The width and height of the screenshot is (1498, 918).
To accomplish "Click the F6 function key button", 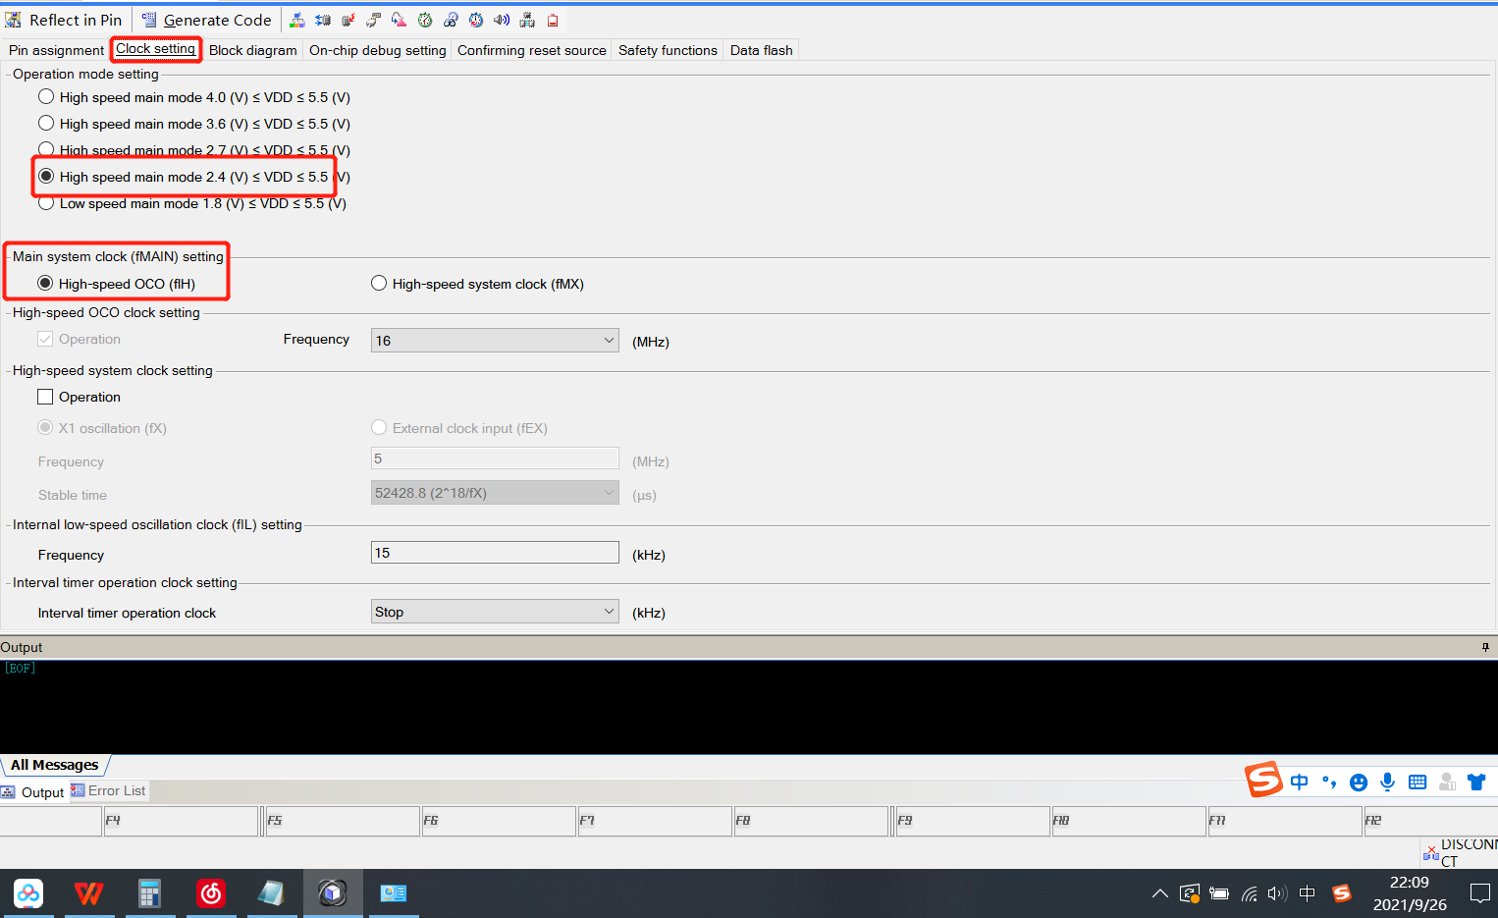I will [499, 821].
